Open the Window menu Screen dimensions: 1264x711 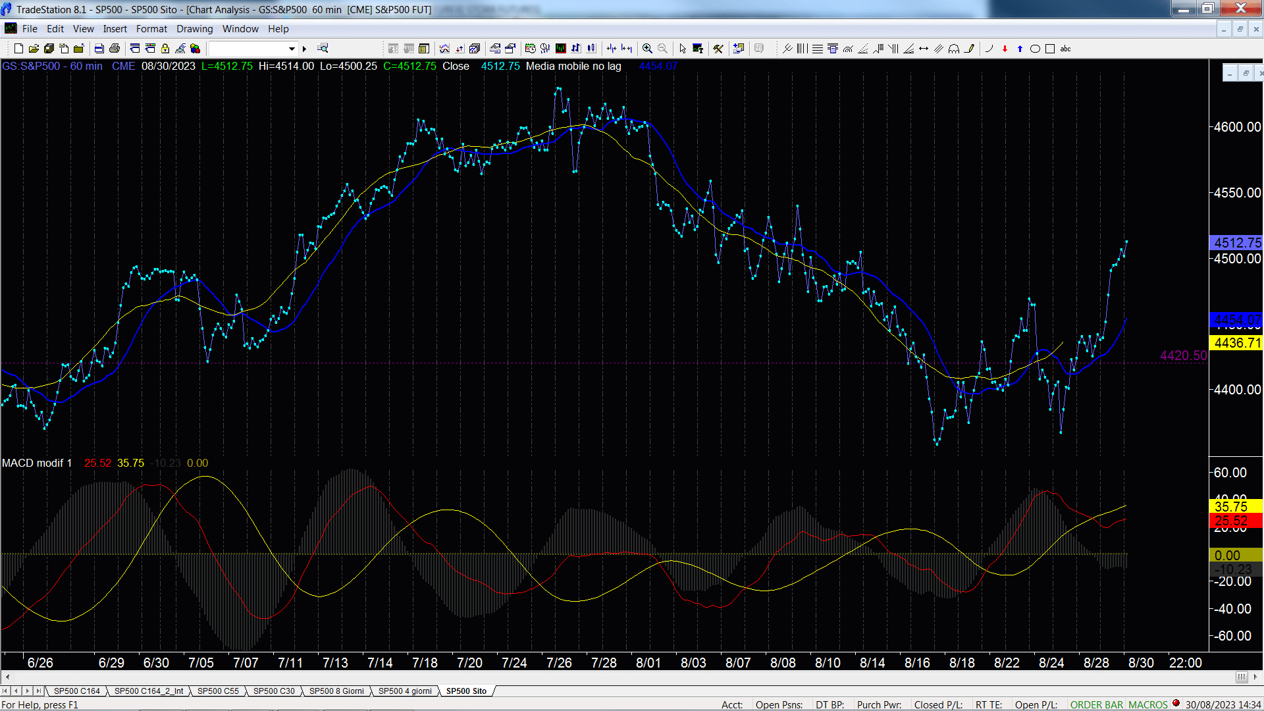[240, 29]
